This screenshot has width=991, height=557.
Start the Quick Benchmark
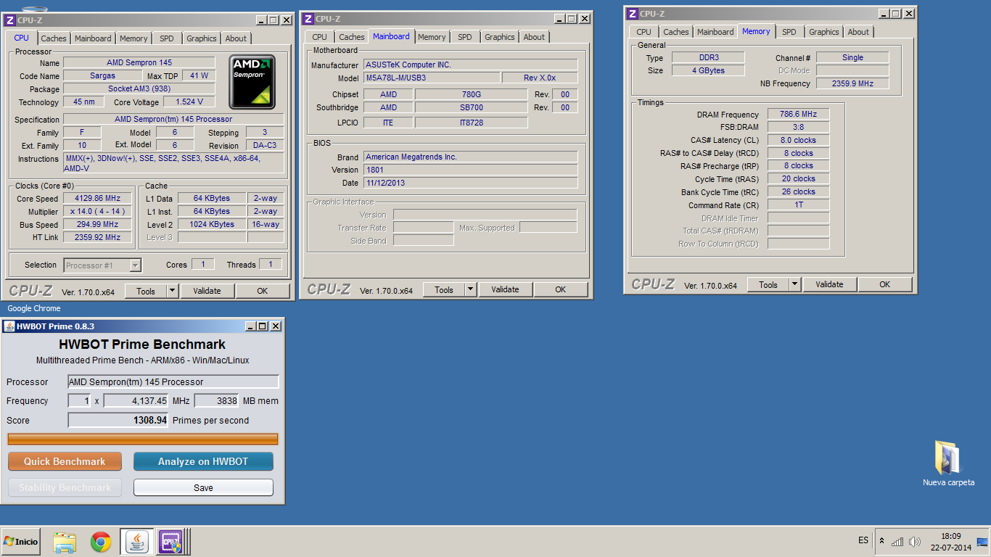[x=65, y=461]
